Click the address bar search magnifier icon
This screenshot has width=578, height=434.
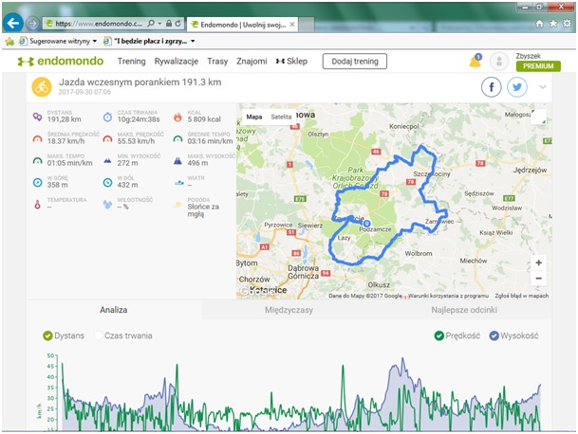point(150,24)
